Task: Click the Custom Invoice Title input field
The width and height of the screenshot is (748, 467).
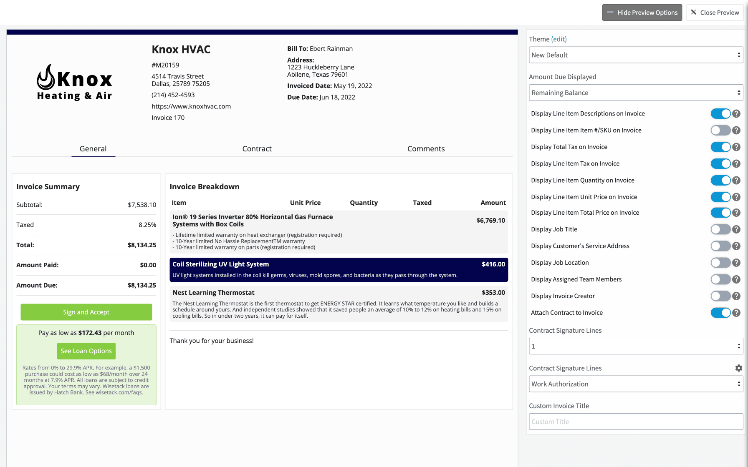Action: [635, 422]
